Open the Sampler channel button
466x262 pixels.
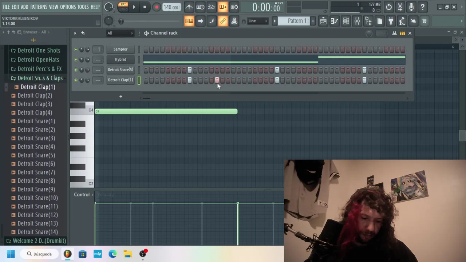(x=121, y=49)
